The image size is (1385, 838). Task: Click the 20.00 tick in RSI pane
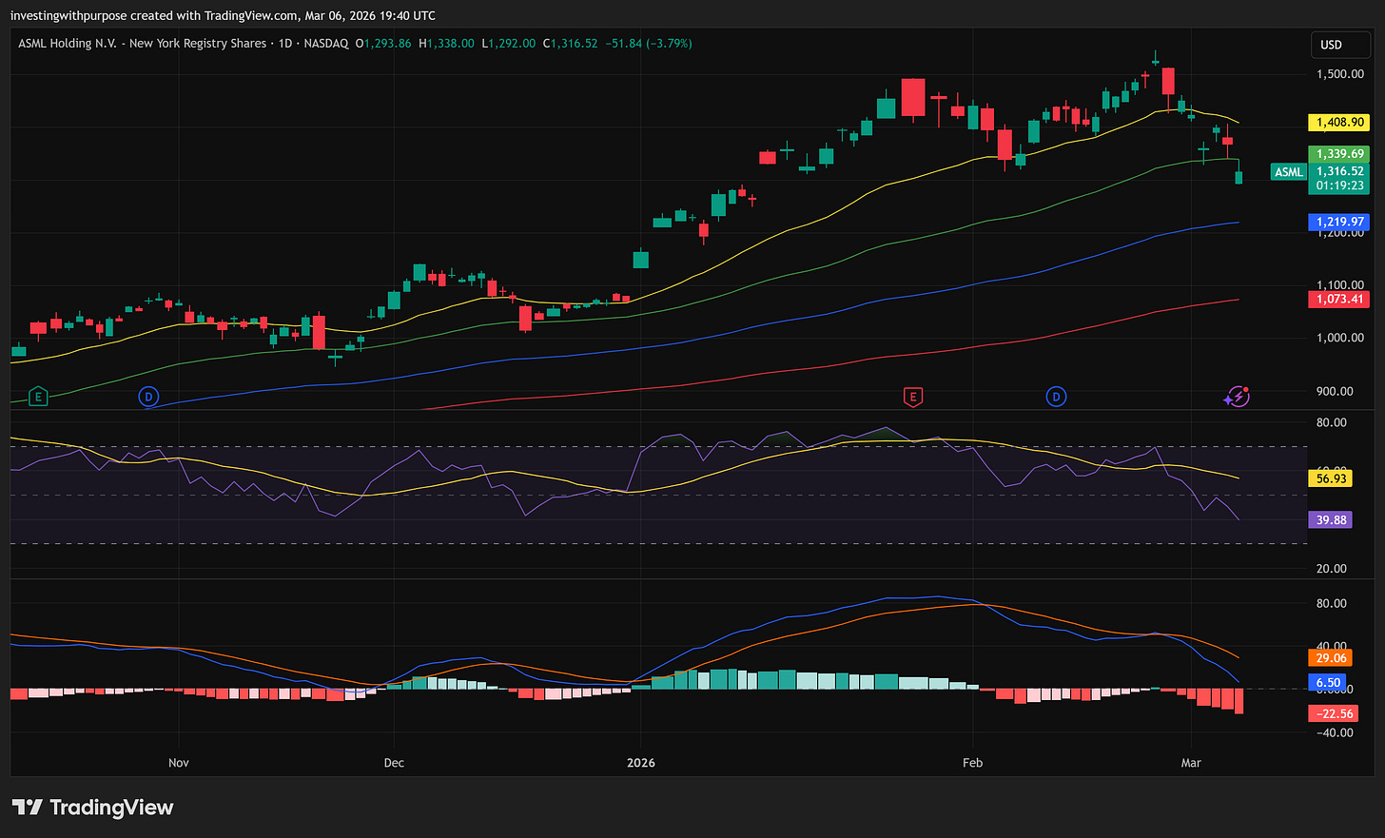click(x=1331, y=569)
